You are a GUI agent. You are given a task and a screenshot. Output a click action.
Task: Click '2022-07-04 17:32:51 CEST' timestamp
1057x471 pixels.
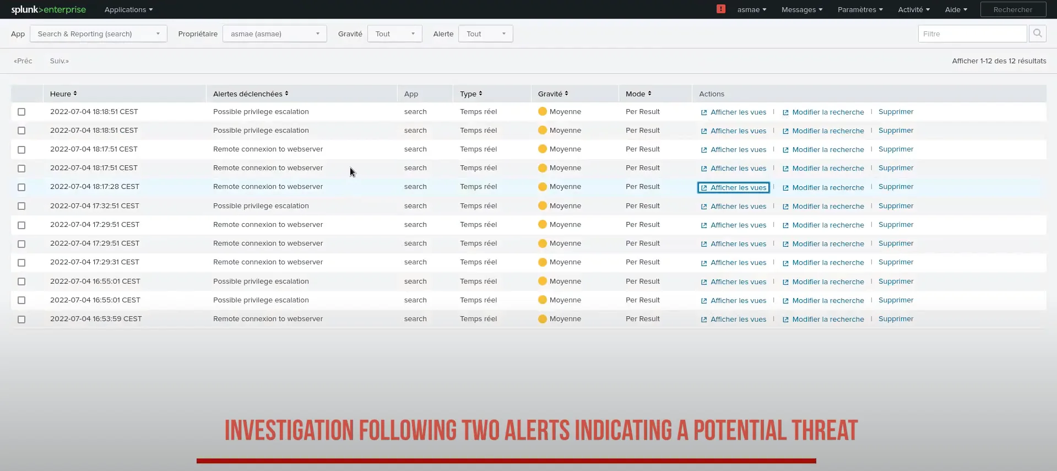95,206
